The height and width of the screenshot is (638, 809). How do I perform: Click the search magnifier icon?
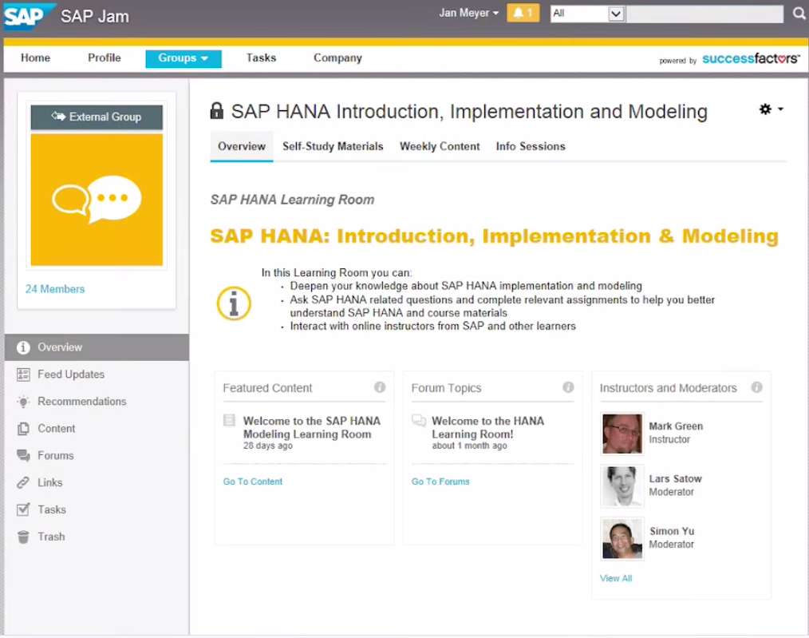[799, 14]
